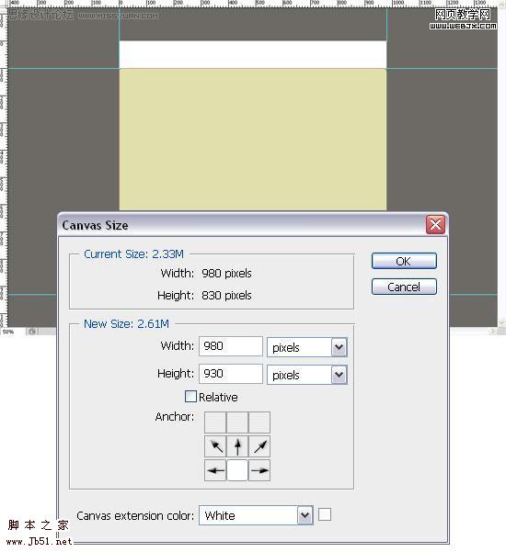The image size is (506, 552).
Task: Select the left arrow anchor
Action: pos(215,470)
